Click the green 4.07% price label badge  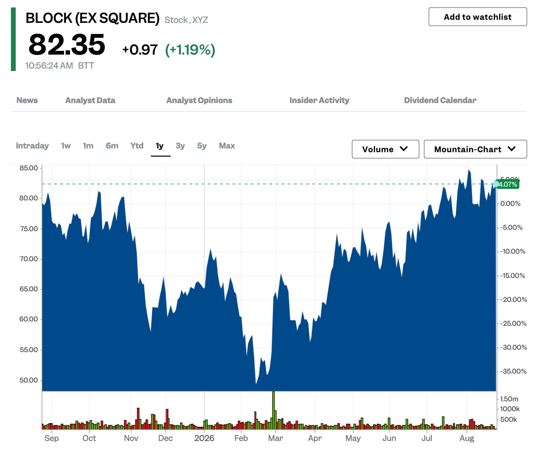508,184
